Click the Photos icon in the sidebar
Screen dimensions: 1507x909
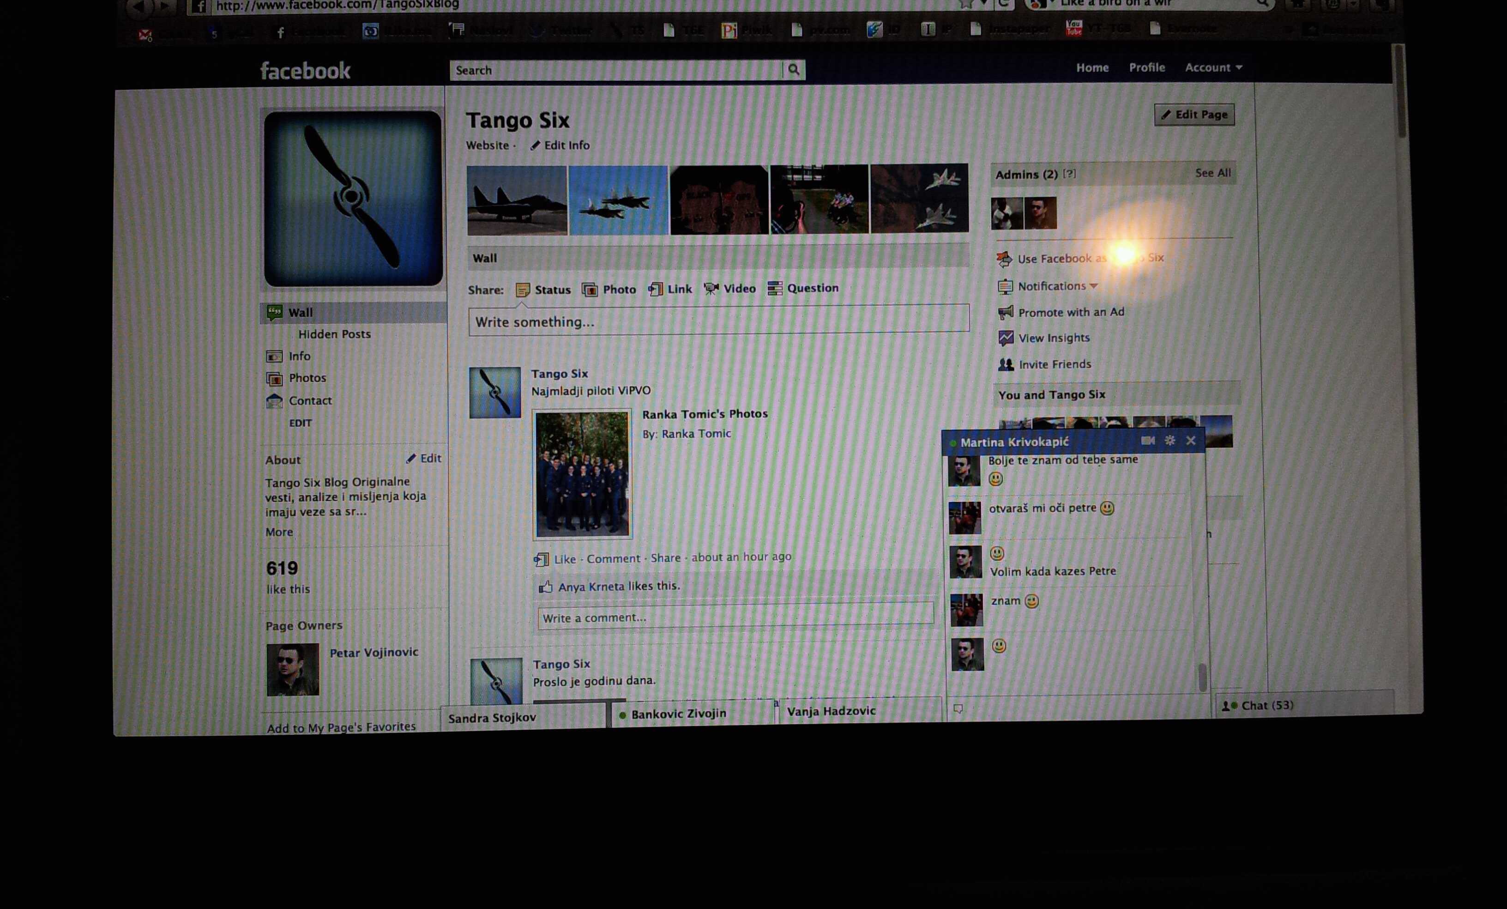coord(274,379)
